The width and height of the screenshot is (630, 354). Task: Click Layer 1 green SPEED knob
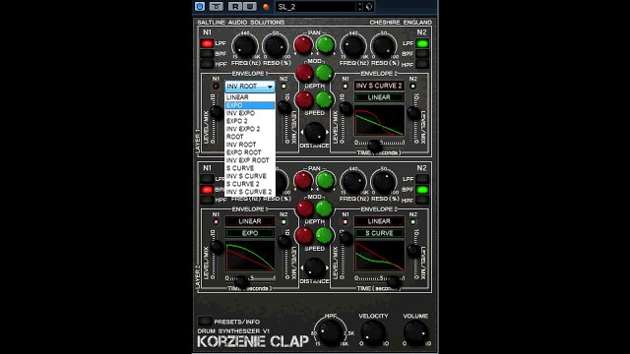click(x=324, y=100)
